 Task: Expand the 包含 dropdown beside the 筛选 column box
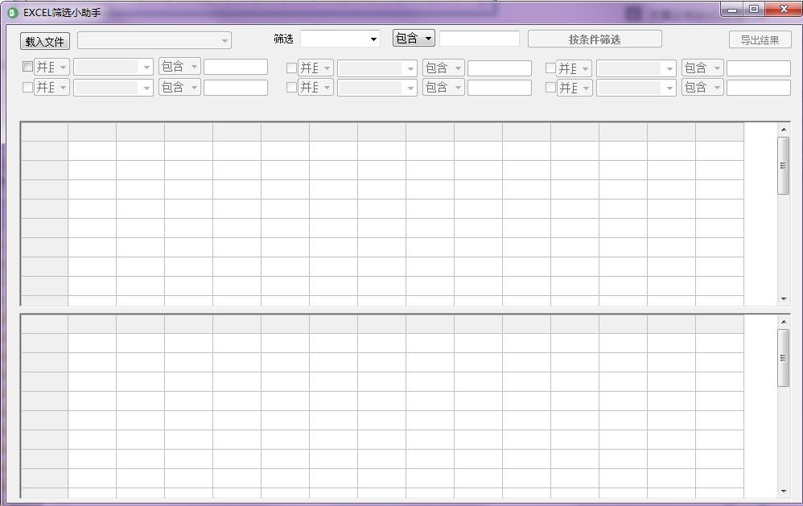tap(414, 39)
